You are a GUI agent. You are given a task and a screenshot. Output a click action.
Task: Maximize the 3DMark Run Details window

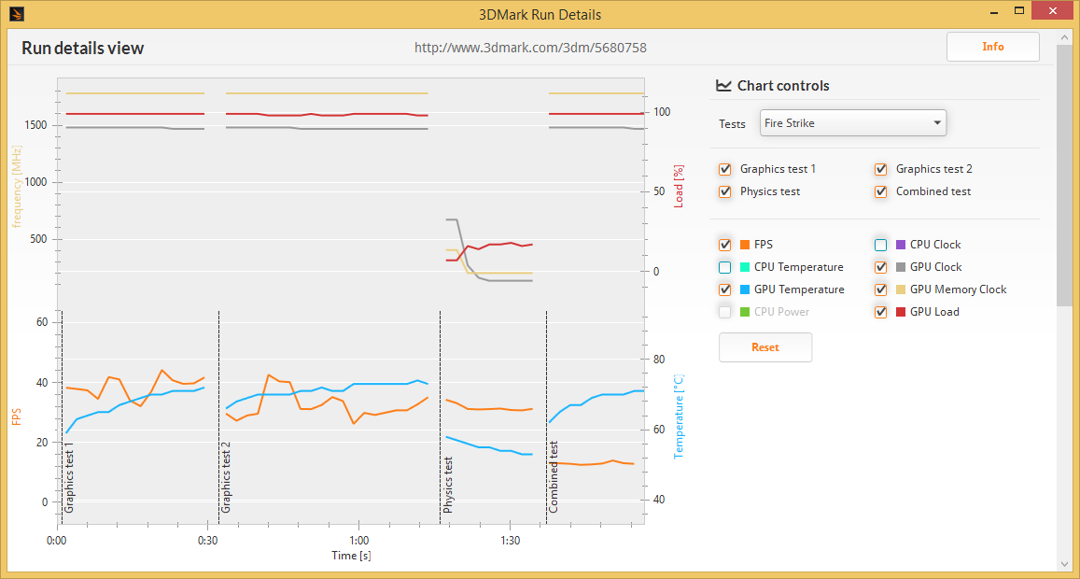1019,11
